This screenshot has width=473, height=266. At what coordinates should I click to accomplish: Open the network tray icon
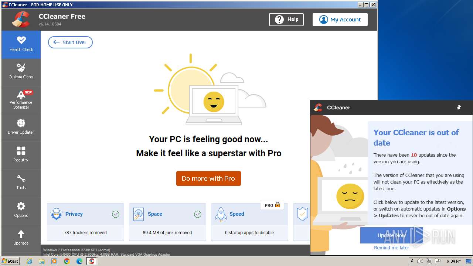point(429,261)
